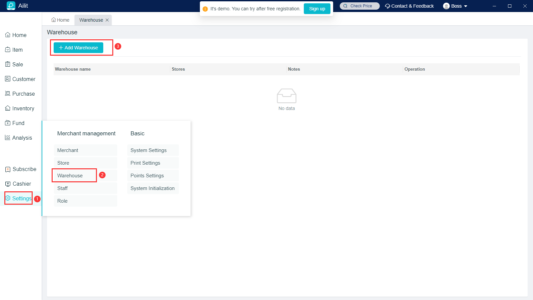The height and width of the screenshot is (300, 533).
Task: Click the Subscribe icon in sidebar
Action: pyautogui.click(x=8, y=169)
